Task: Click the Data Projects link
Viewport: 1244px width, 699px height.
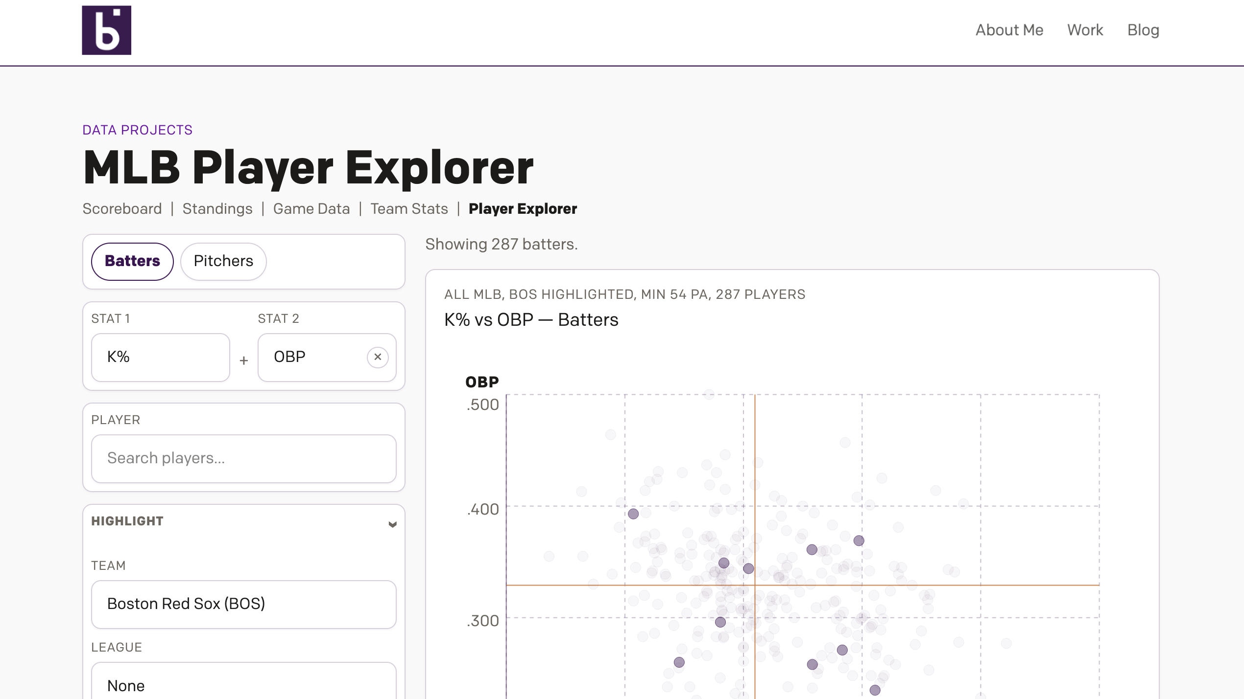Action: 137,130
